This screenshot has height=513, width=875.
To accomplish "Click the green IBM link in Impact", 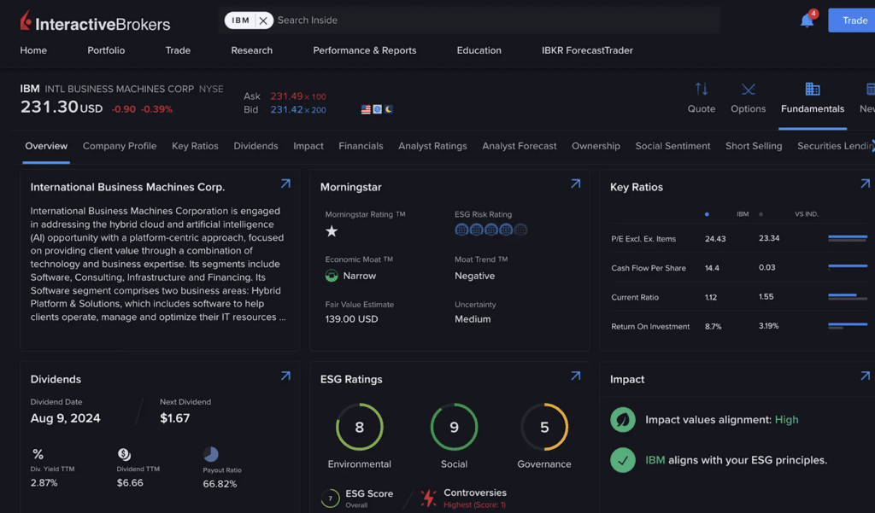I will (x=655, y=460).
